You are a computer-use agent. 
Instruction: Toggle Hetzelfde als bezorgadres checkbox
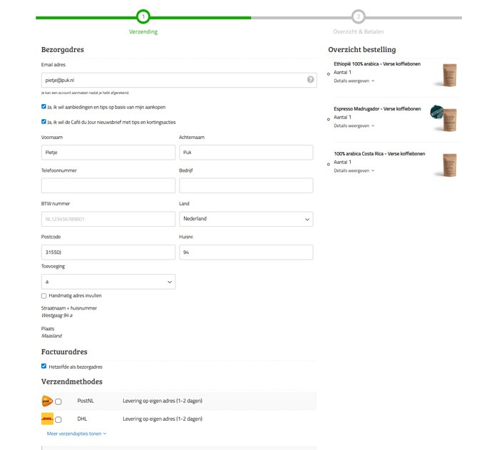point(44,366)
